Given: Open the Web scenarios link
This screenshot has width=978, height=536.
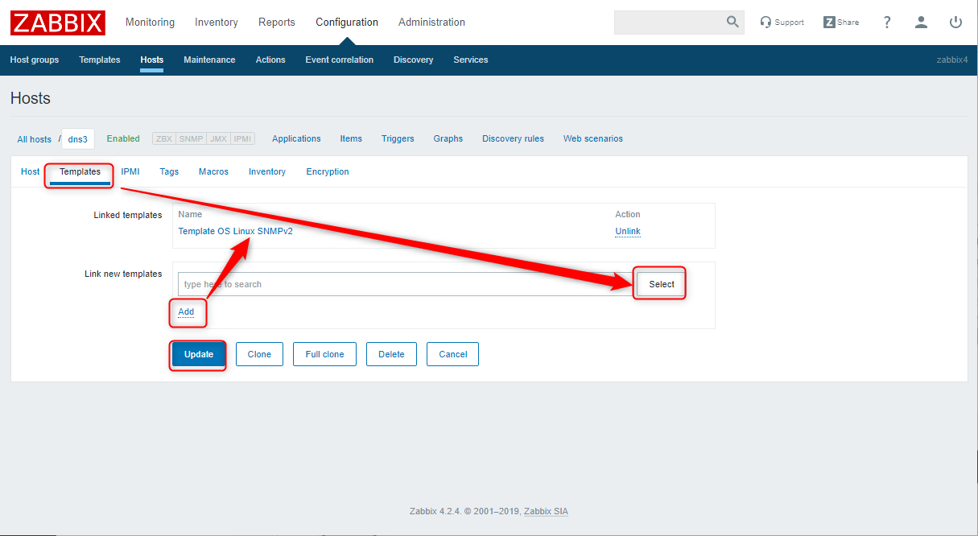Looking at the screenshot, I should [593, 138].
